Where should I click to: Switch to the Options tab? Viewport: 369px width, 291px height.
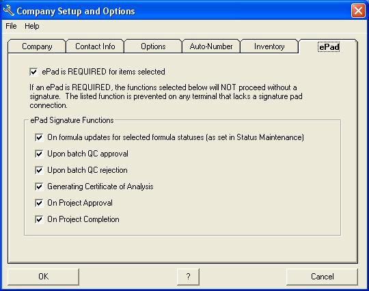[x=153, y=46]
